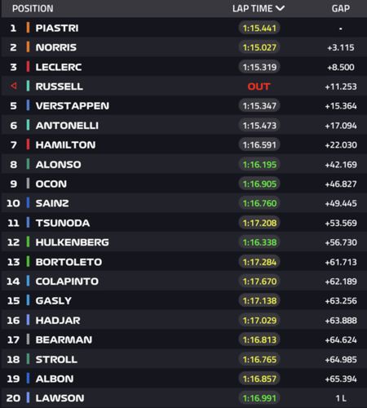
Task: Click Colapinto's yellow 1:17.670 lap time
Action: 259,282
